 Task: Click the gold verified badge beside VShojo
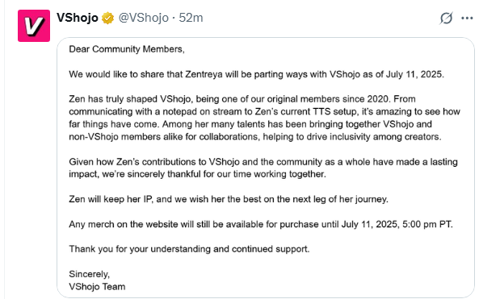[107, 18]
